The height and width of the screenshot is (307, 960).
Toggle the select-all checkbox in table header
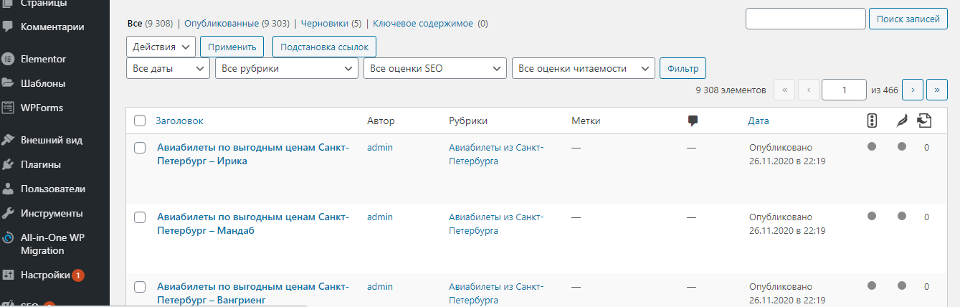140,121
